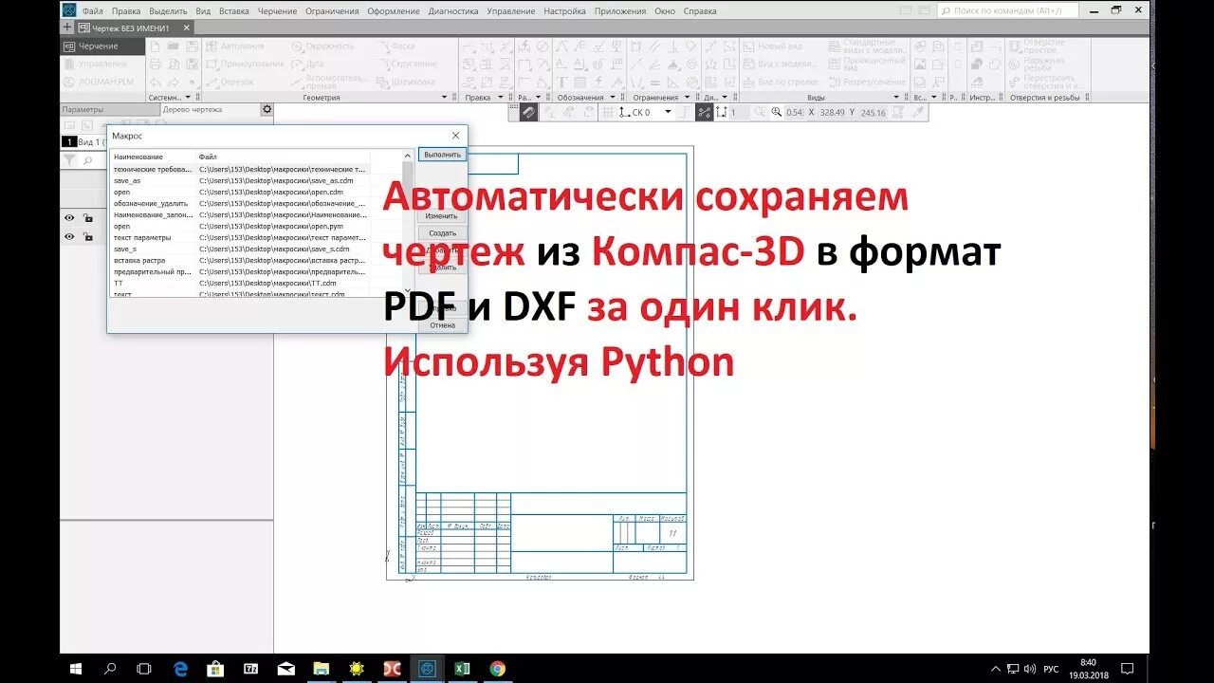Click the Прямоугольник tool

(x=245, y=64)
